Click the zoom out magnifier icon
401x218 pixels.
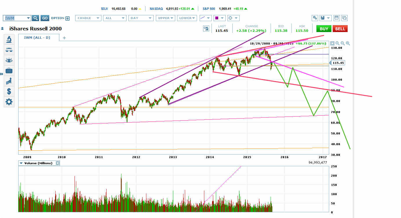coord(343,43)
